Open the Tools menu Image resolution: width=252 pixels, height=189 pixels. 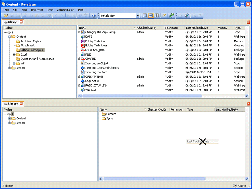click(x=50, y=10)
